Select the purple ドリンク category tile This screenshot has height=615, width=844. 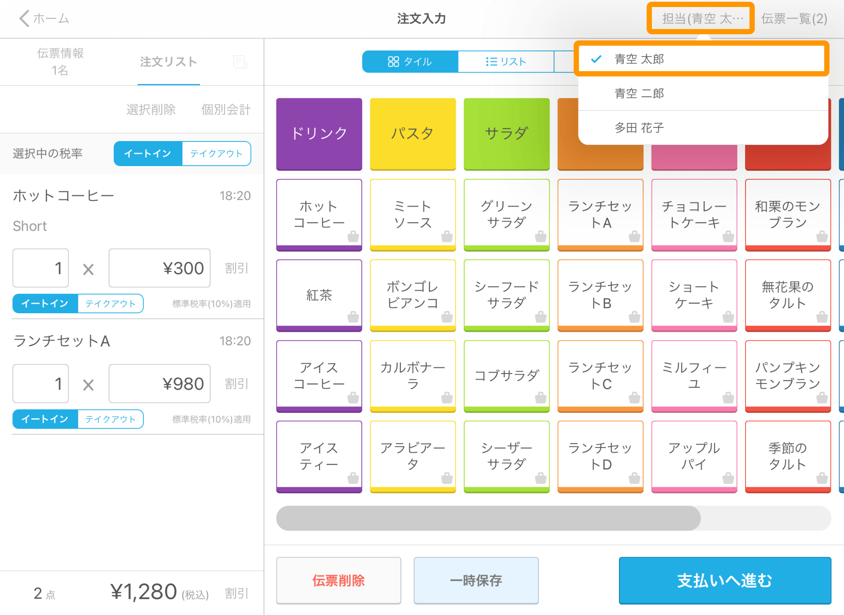(x=319, y=133)
